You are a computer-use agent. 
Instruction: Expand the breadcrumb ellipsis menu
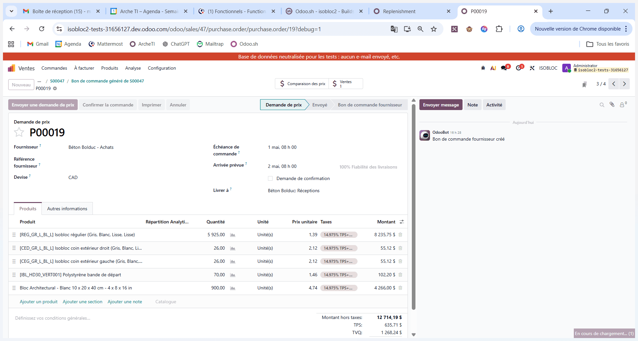pos(40,81)
